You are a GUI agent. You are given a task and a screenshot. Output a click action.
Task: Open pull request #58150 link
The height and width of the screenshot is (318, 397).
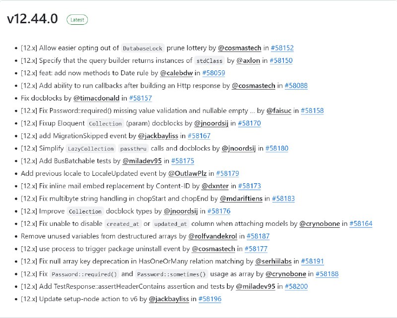tap(281, 60)
